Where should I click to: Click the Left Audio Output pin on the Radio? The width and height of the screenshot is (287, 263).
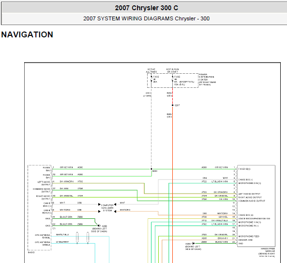coord(44,183)
